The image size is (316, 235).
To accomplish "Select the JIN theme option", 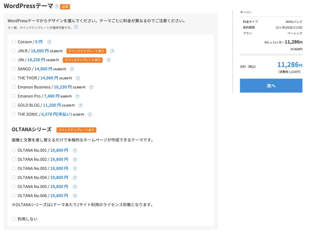I will click(x=14, y=60).
